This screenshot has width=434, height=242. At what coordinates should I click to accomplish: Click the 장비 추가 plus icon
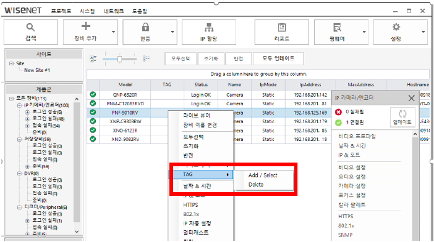86,26
